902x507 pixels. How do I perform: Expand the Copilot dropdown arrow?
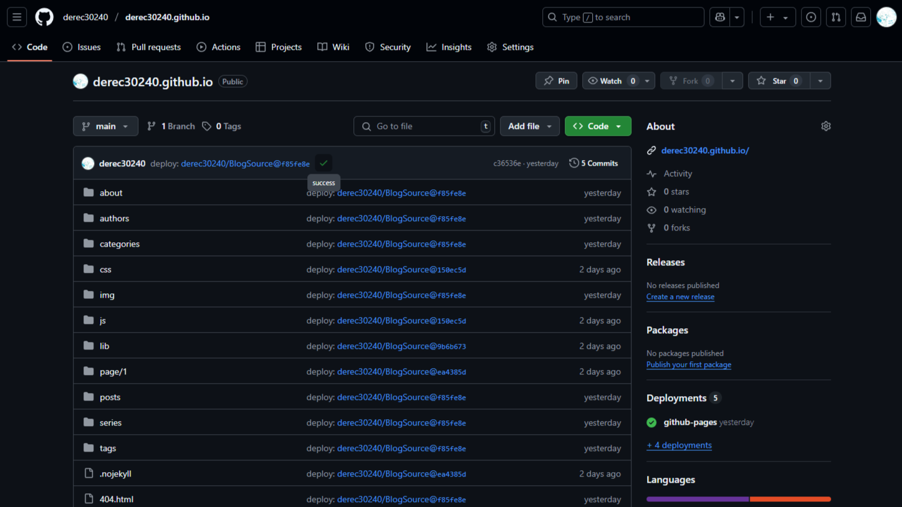[737, 17]
